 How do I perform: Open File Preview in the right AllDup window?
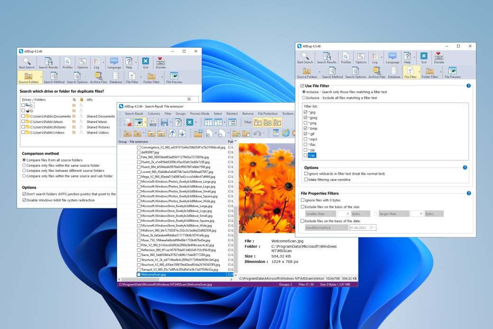452,73
